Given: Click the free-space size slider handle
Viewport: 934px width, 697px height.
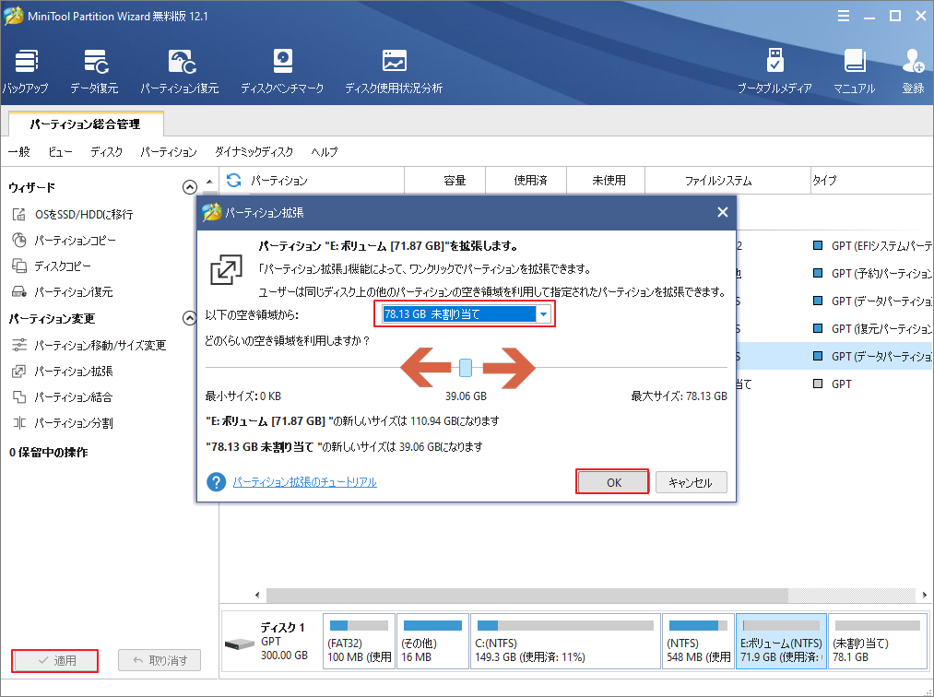Looking at the screenshot, I should [x=466, y=368].
